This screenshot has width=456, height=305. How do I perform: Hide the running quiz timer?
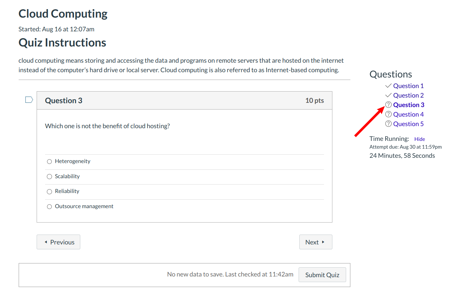419,139
